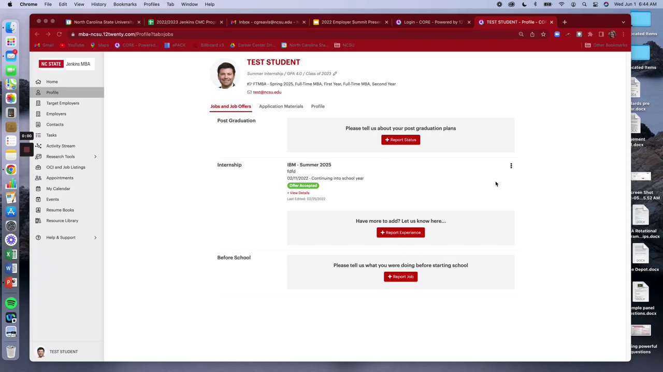This screenshot has height=372, width=663.
Task: Switch to the Application Materials tab
Action: 281,106
